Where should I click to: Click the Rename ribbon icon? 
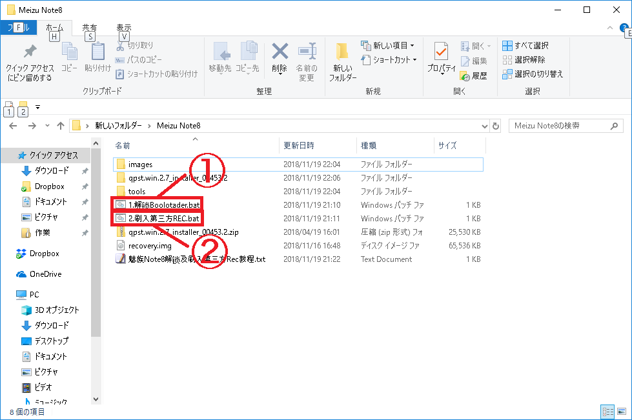click(307, 61)
